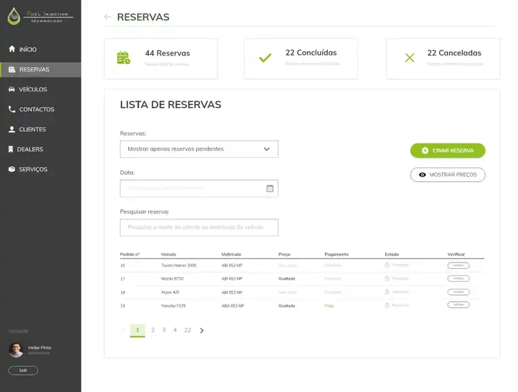Go to page 22 in pagination
Image resolution: width=518 pixels, height=392 pixels.
[188, 330]
